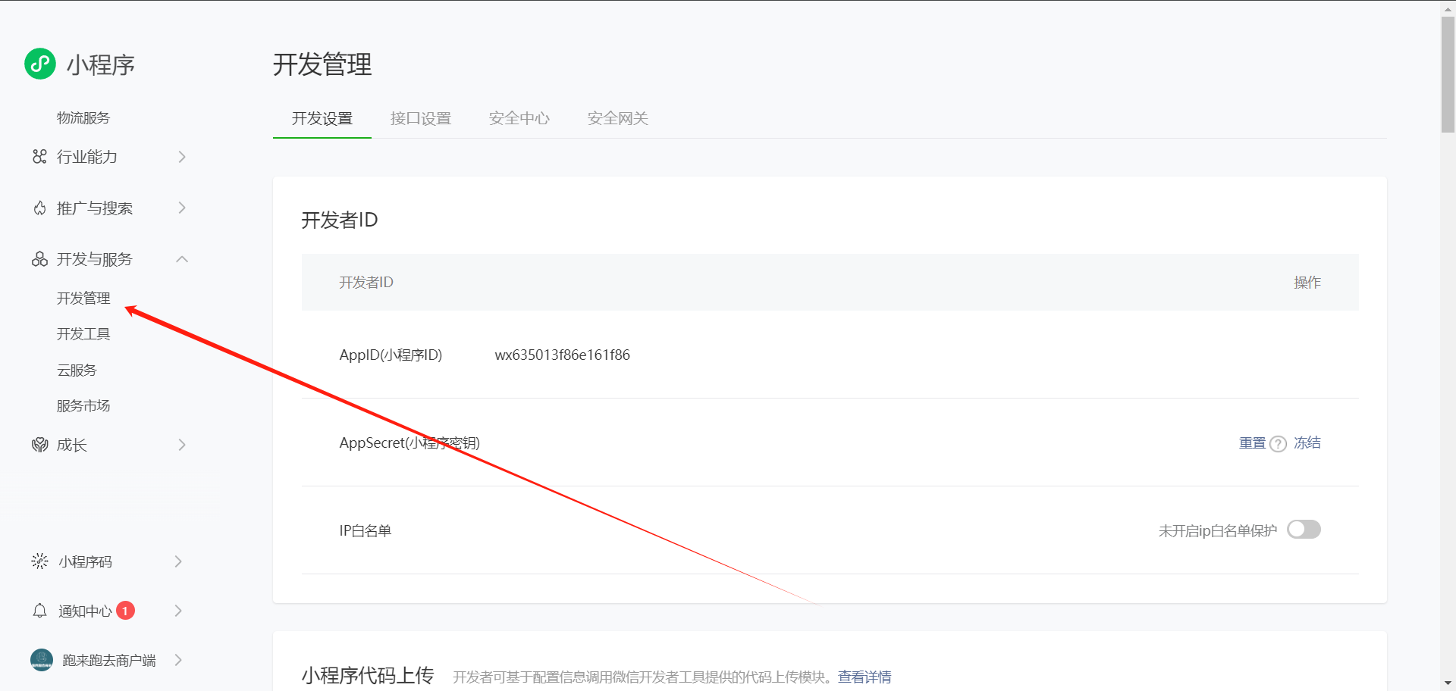Screen dimensions: 1456x691
Task: Click the 行业能力 sidebar icon
Action: click(x=39, y=157)
